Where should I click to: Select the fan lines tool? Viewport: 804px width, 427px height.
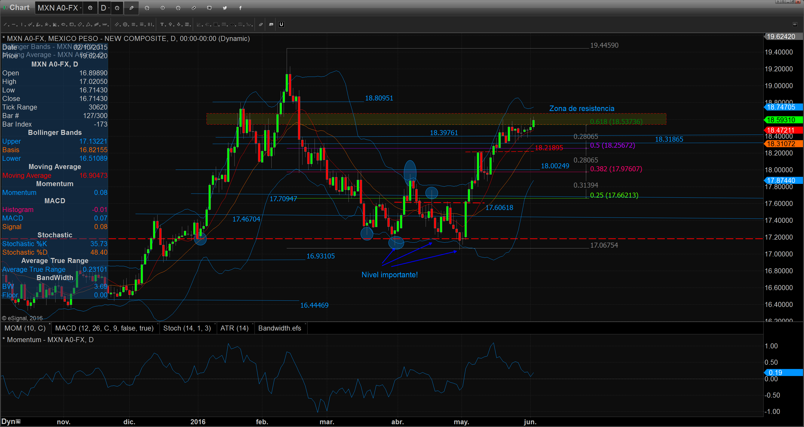(38, 24)
